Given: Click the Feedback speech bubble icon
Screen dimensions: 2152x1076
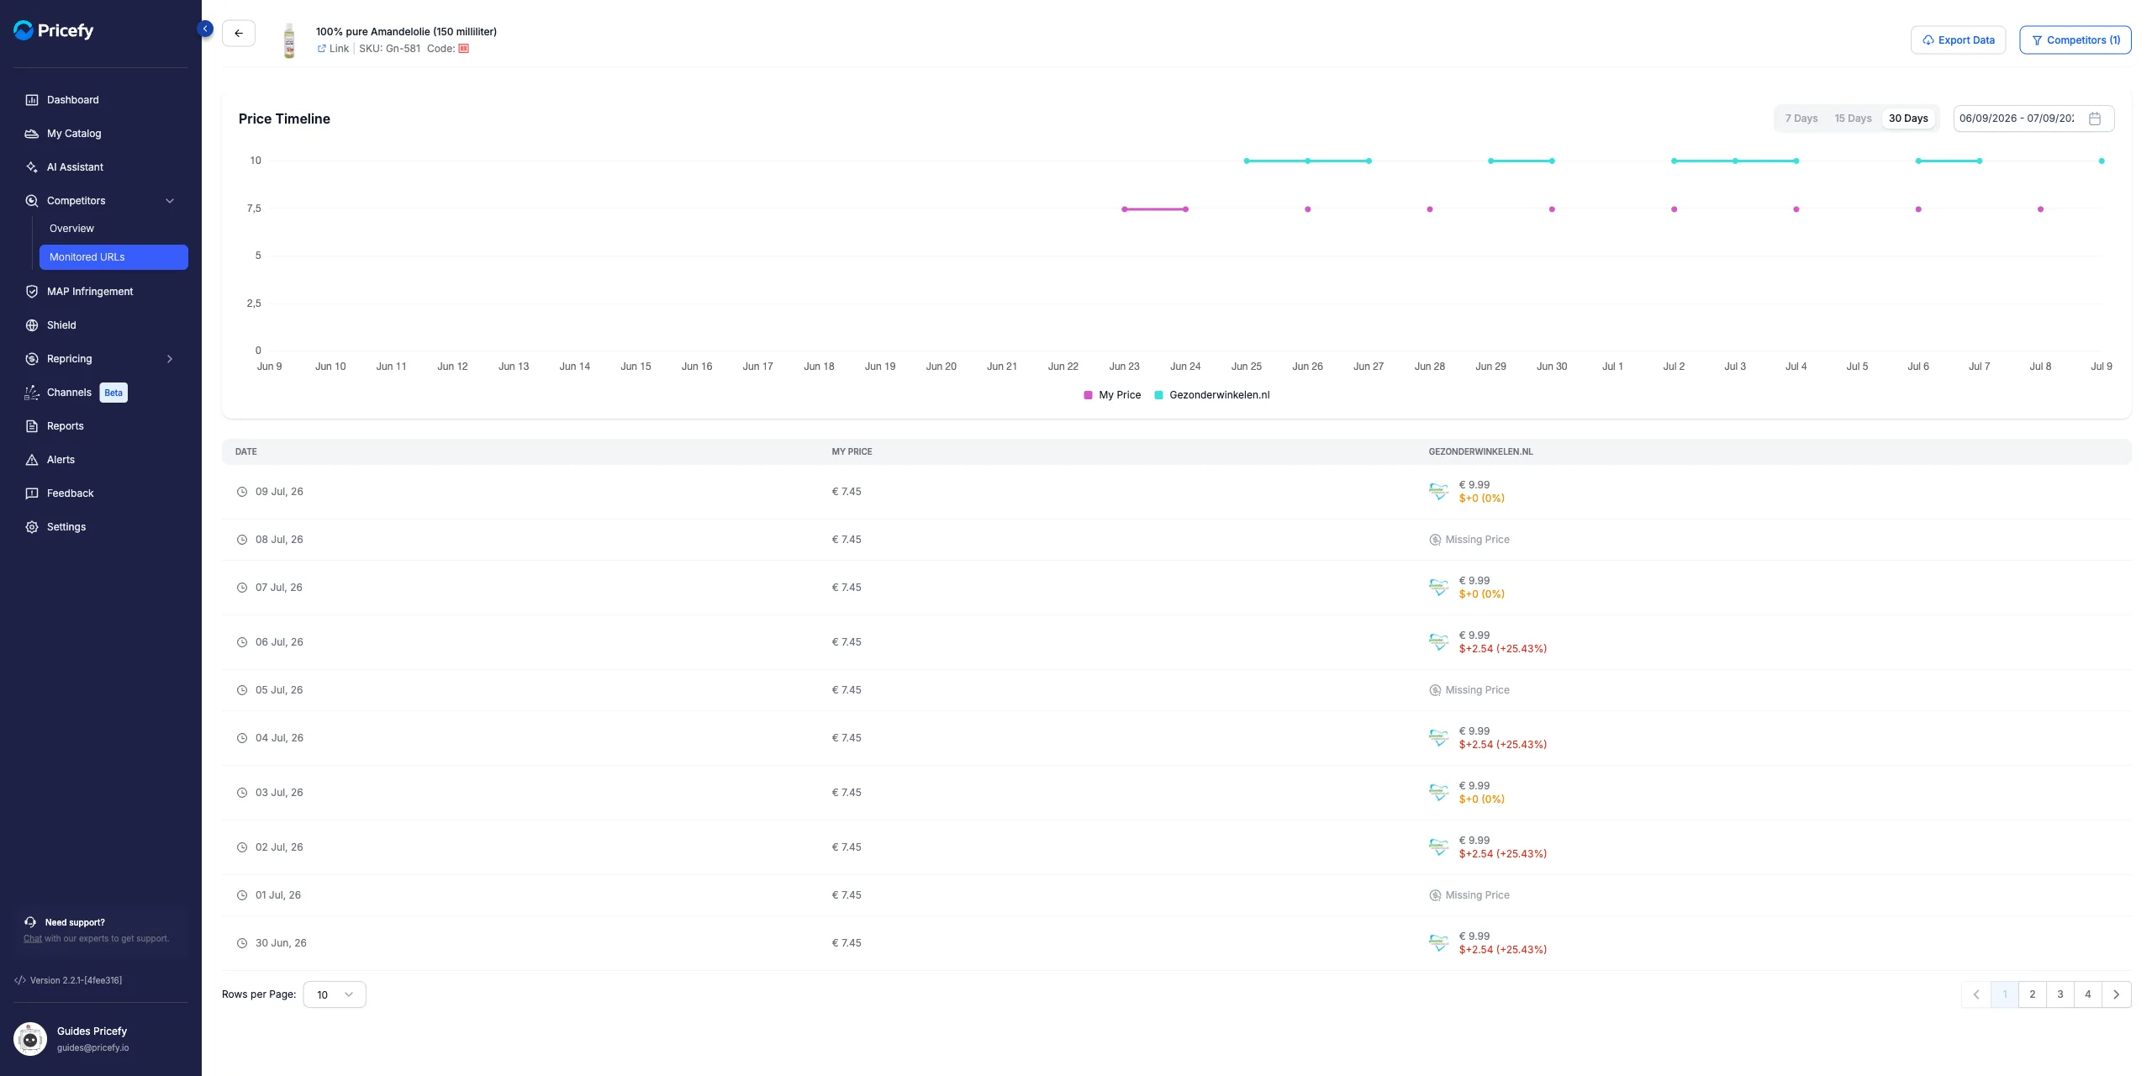Looking at the screenshot, I should [32, 493].
